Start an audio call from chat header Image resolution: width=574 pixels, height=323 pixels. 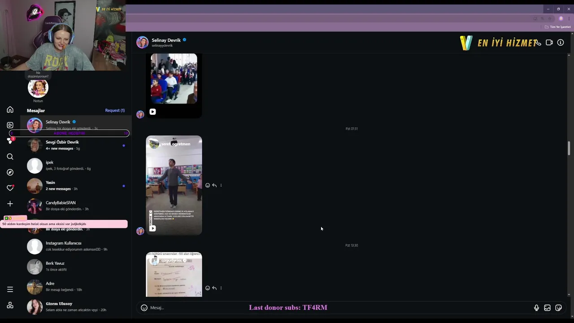[x=538, y=43]
